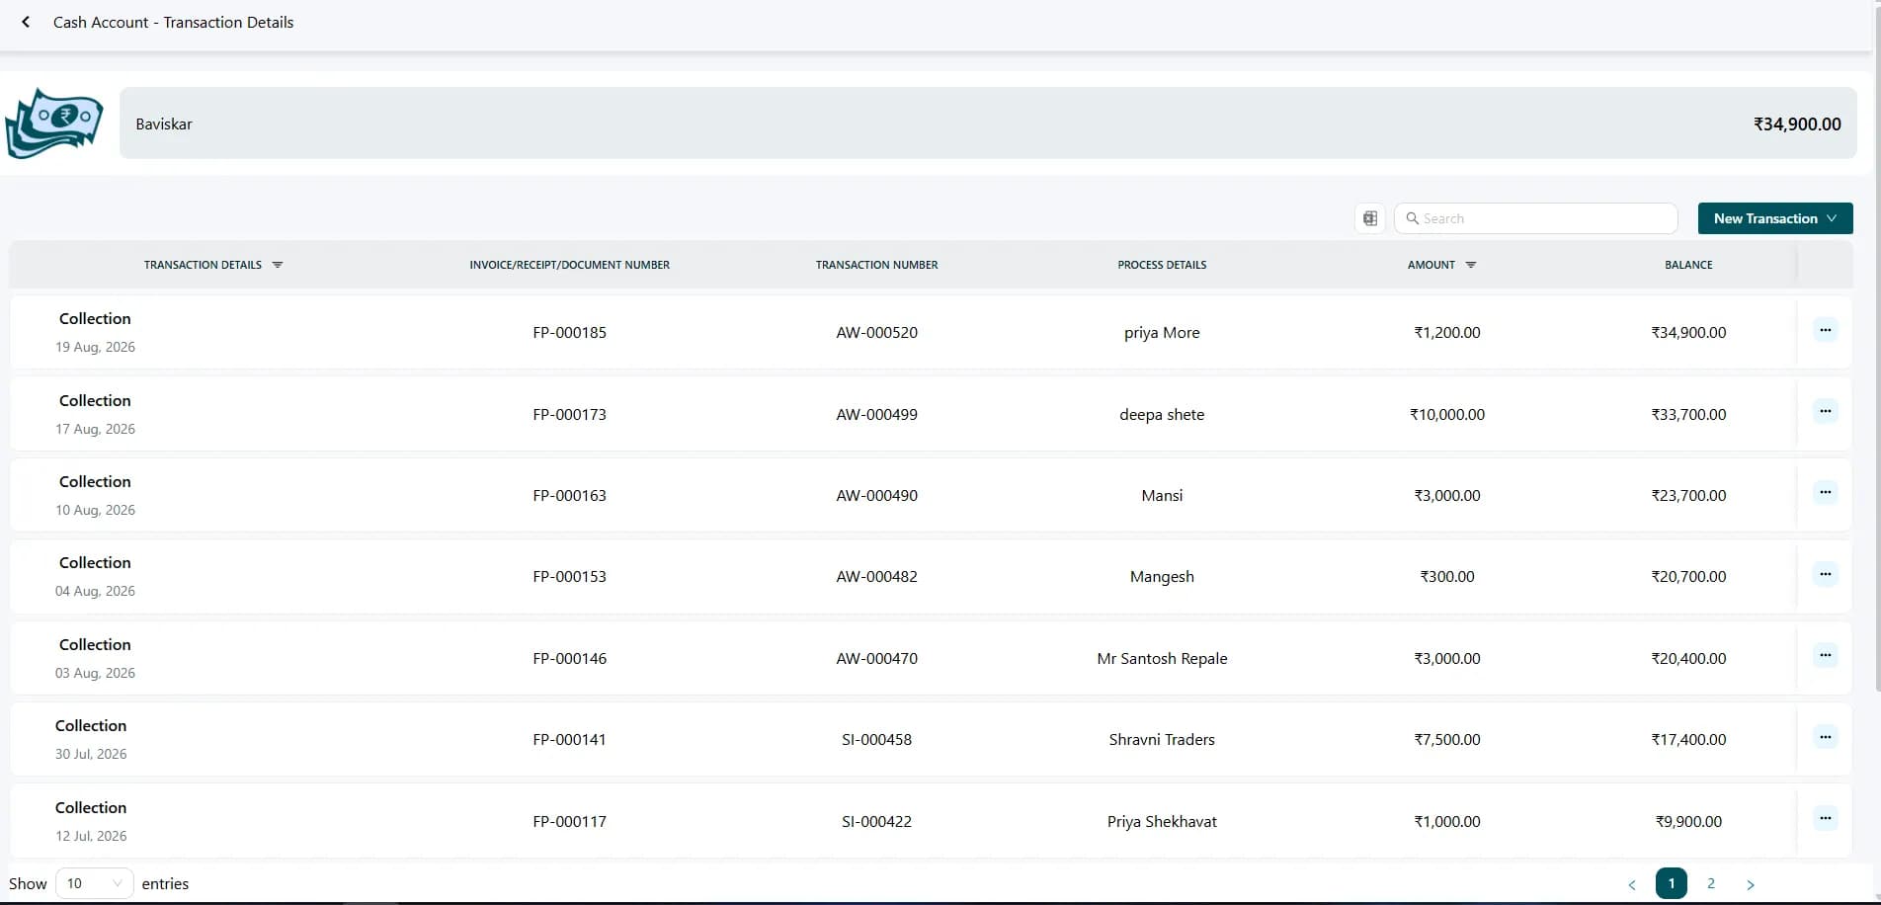1881x905 pixels.
Task: Open the more options menu for FP-000117
Action: pos(1825,818)
